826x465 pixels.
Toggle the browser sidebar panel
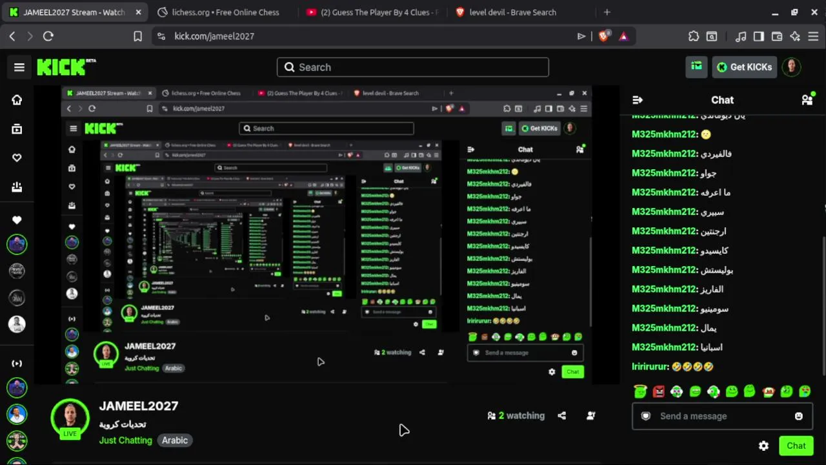pos(759,36)
